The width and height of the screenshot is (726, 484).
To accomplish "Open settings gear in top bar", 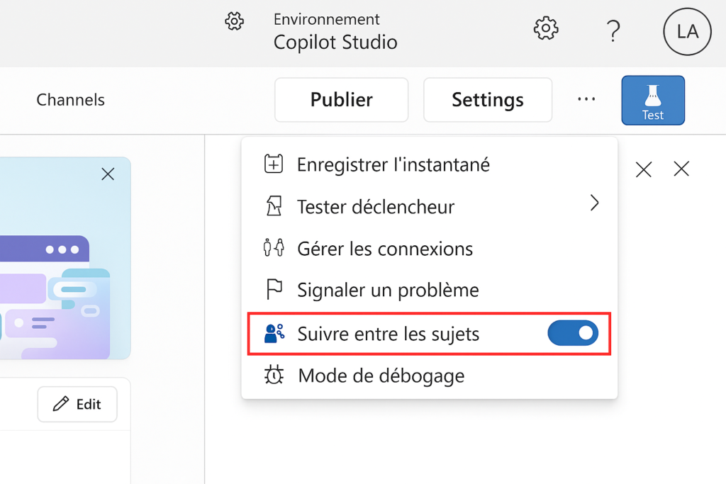I will coord(545,29).
